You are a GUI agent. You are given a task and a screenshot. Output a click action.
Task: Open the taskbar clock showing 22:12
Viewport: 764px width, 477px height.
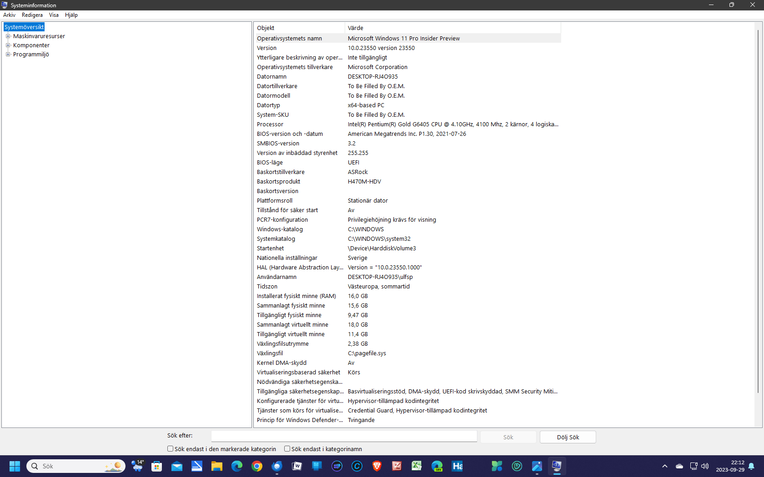(x=730, y=466)
